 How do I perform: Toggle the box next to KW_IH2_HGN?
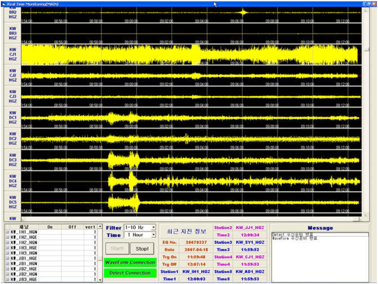coord(8,243)
